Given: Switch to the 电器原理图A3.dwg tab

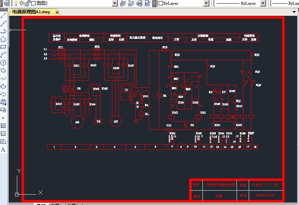Looking at the screenshot, I should coord(31,12).
